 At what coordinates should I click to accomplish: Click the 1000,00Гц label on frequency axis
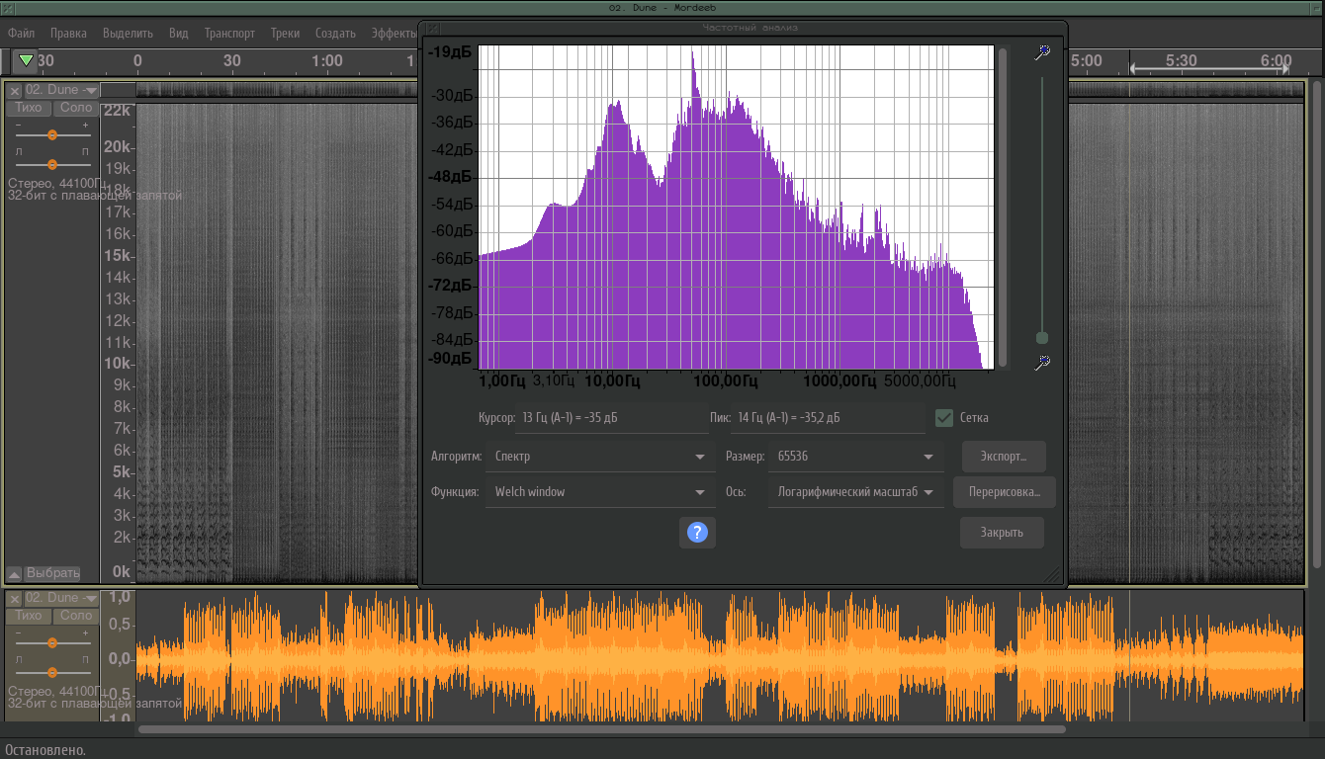(x=839, y=380)
